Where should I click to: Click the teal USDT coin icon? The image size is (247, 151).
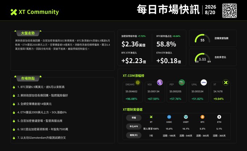(x=186, y=117)
